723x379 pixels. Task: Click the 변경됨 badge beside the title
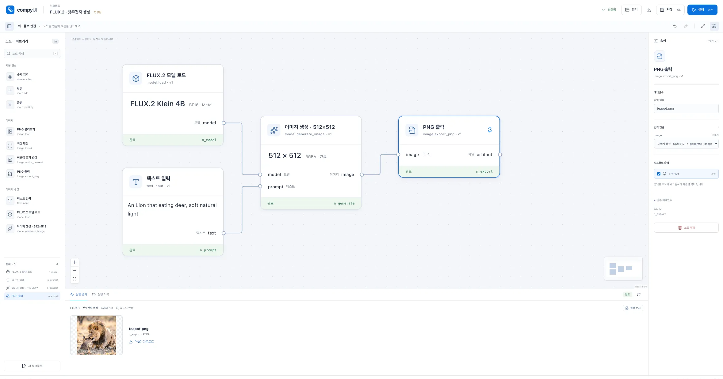coord(98,12)
